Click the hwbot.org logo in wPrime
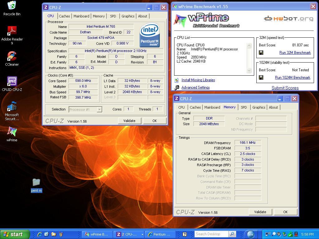The image size is (319, 239). (288, 19)
